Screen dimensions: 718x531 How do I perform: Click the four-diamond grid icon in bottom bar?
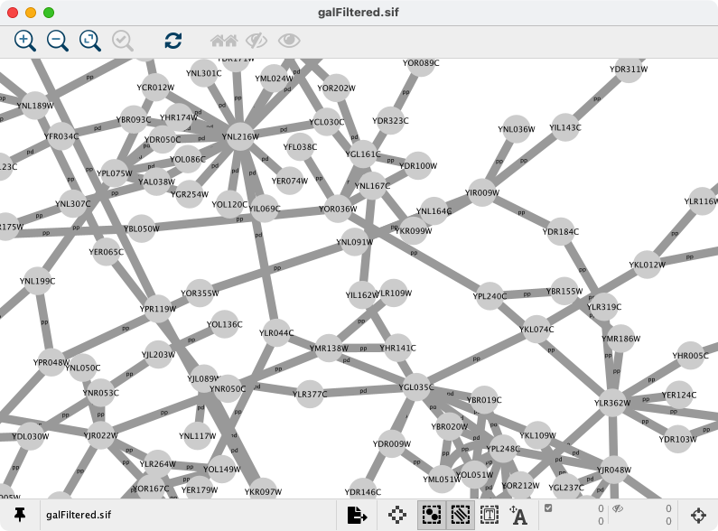point(396,515)
